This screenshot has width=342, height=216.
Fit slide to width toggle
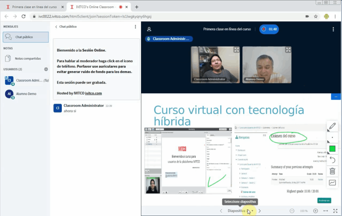326,211
